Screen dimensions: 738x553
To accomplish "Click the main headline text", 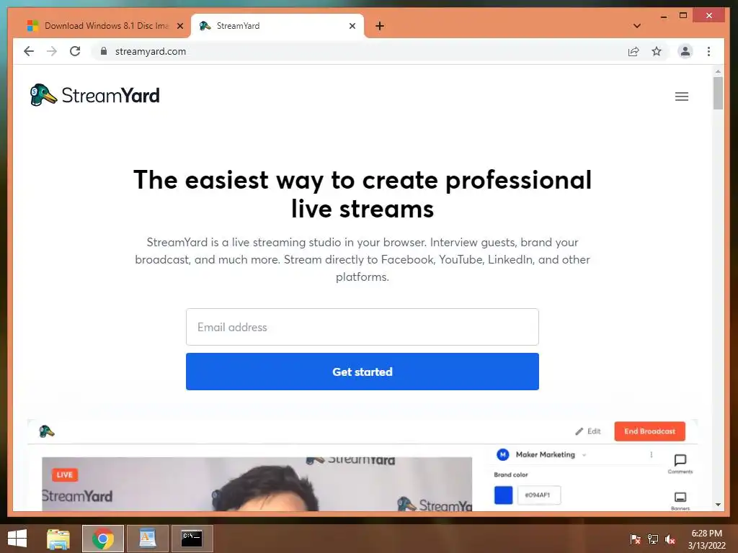I will coord(363,194).
